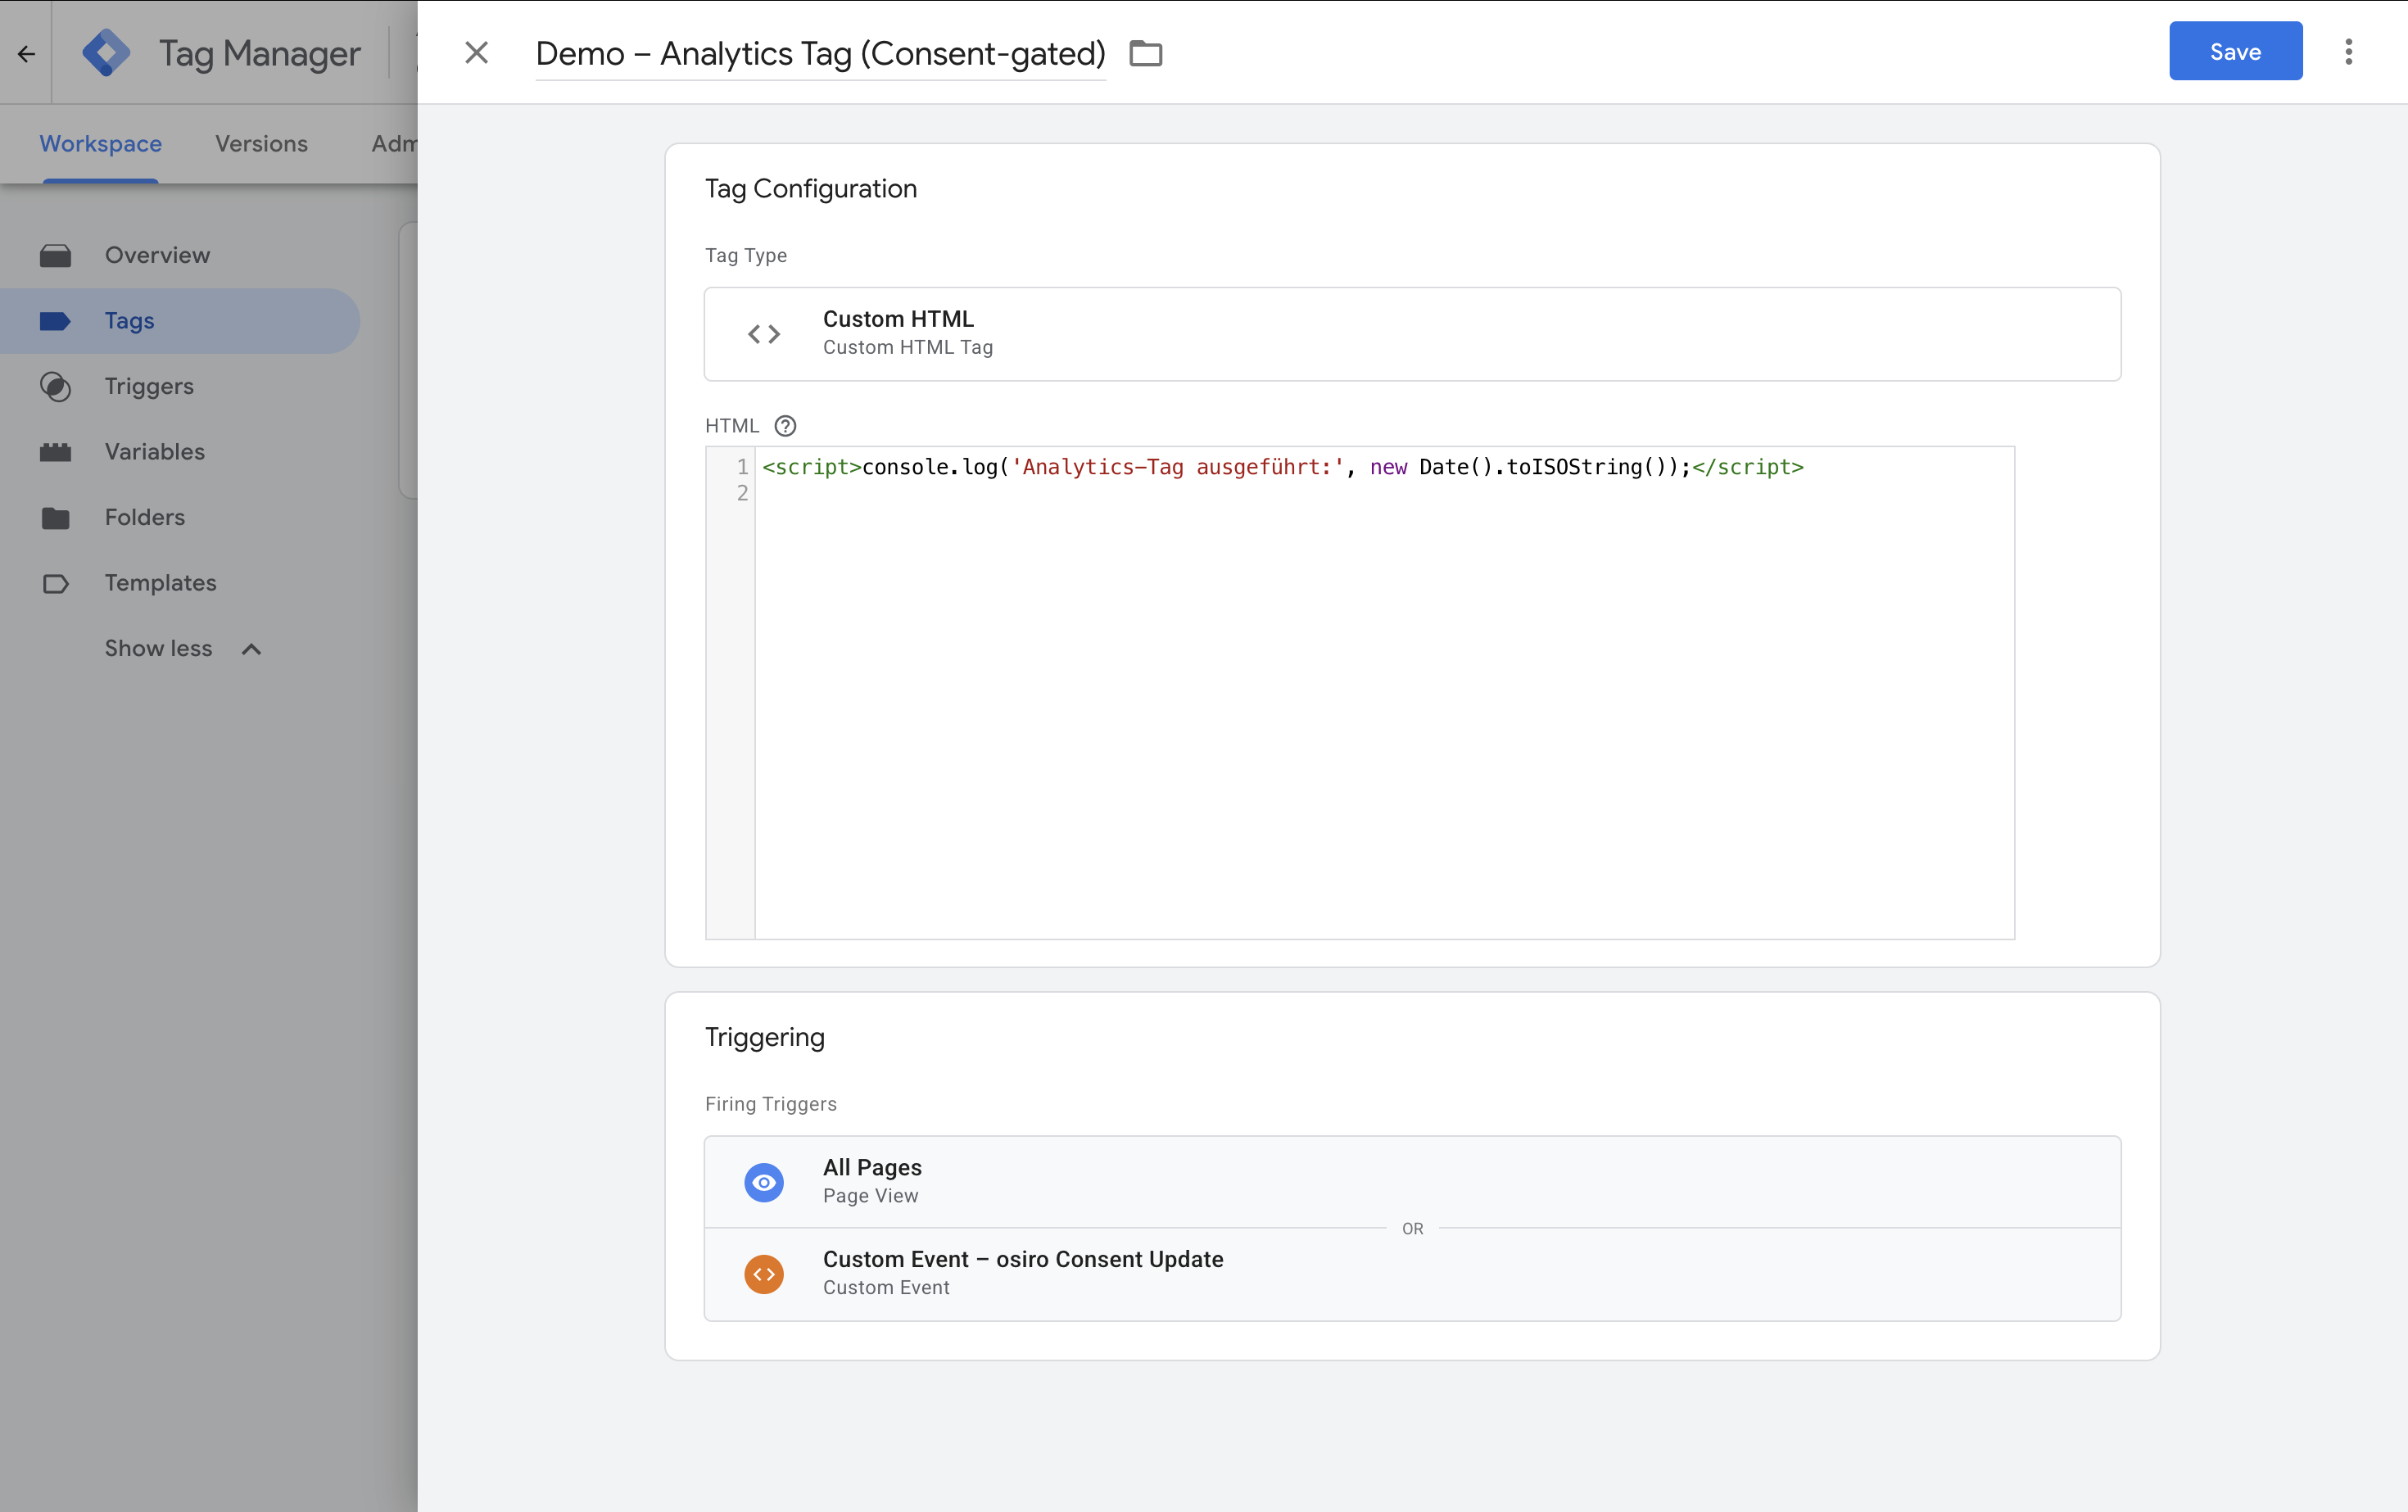Click the "Custom HTML Tag" subtitle
The width and height of the screenshot is (2408, 1512).
click(x=907, y=348)
